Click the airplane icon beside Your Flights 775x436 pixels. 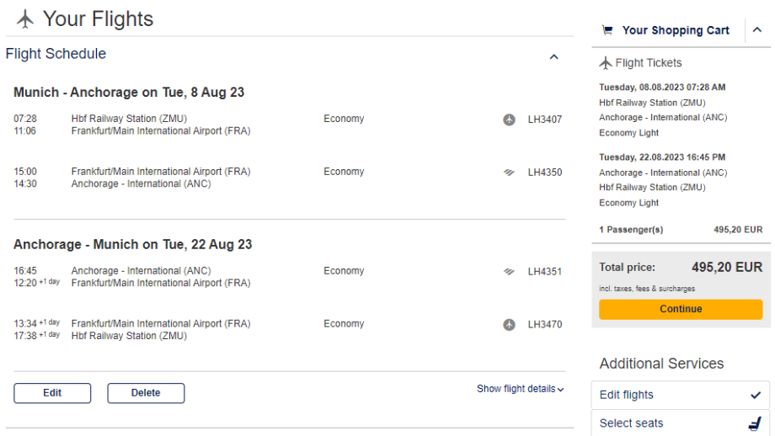coord(25,18)
